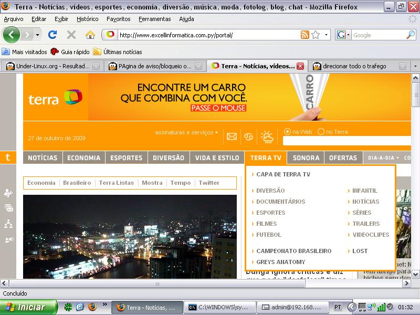Image resolution: width=420 pixels, height=315 pixels.
Task: Open Terra mail envelope icon
Action: (232, 136)
